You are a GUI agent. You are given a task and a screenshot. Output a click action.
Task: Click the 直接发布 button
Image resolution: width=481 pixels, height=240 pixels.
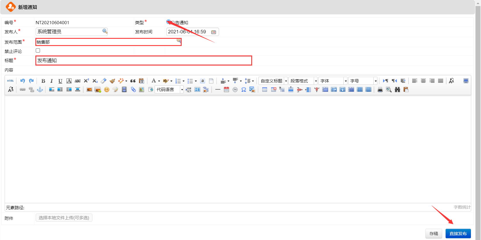point(458,233)
